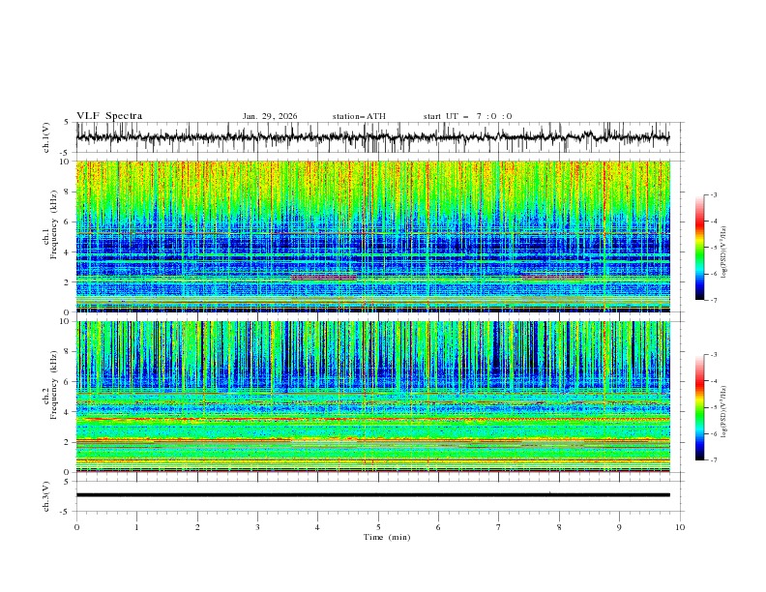Click the ch.1(V) waveform trace
The height and width of the screenshot is (592, 766).
click(x=372, y=137)
